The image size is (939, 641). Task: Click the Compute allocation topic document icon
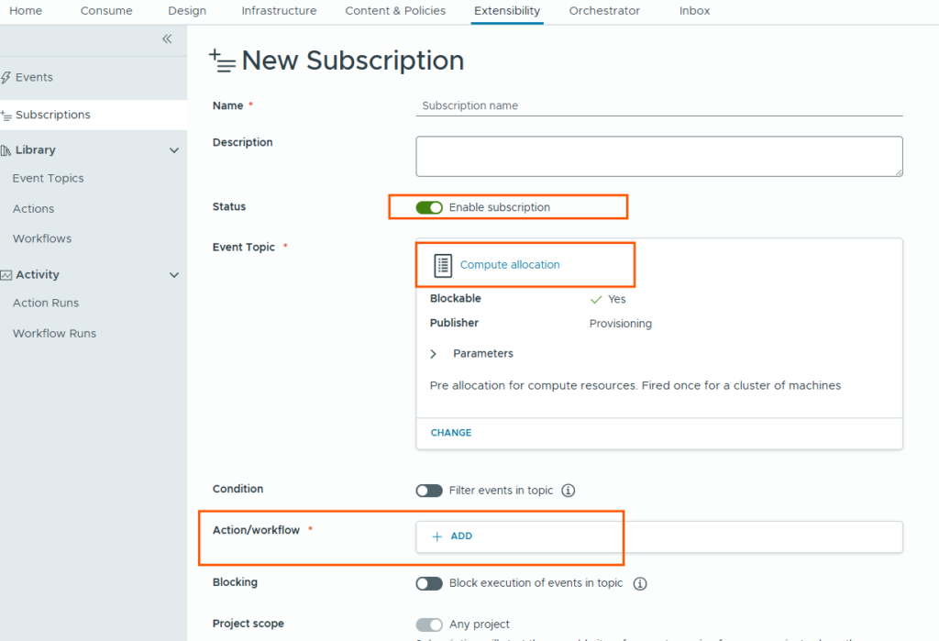tap(443, 265)
